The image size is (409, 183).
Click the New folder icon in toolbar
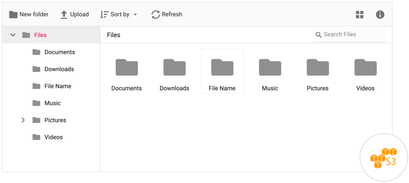pyautogui.click(x=13, y=15)
